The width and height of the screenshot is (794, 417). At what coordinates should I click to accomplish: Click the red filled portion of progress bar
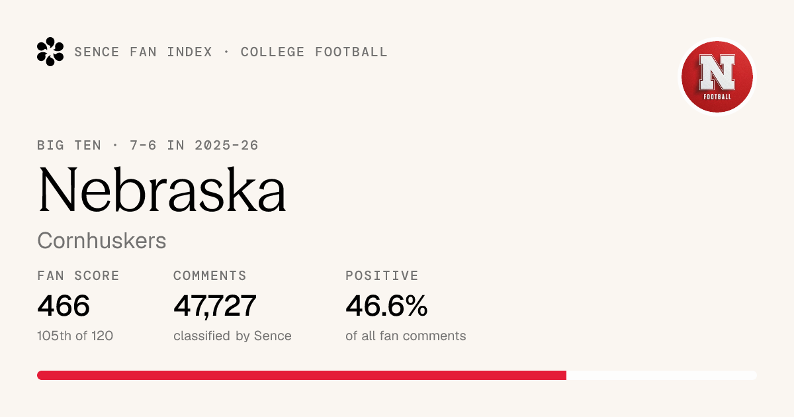(x=302, y=375)
